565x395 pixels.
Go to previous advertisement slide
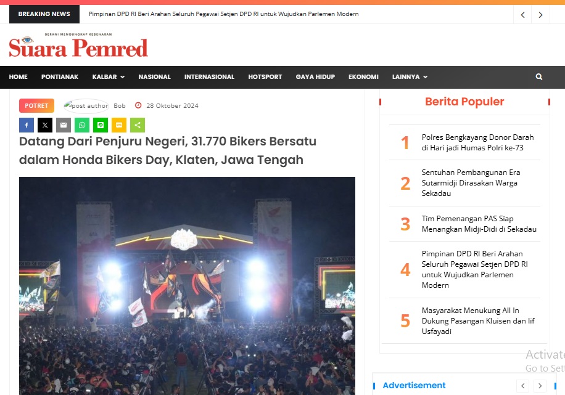522,386
